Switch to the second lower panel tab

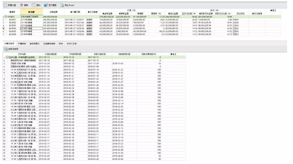pyautogui.click(x=22, y=44)
